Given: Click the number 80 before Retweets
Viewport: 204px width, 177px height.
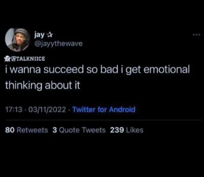Looking at the screenshot, I should tap(10, 130).
